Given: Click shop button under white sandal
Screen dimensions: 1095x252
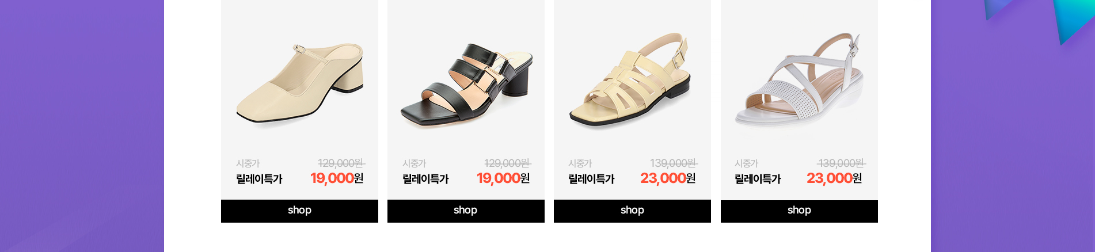Looking at the screenshot, I should (x=799, y=211).
